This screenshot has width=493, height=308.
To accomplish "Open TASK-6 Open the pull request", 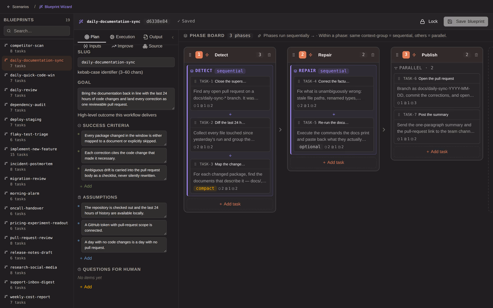I will point(437,91).
